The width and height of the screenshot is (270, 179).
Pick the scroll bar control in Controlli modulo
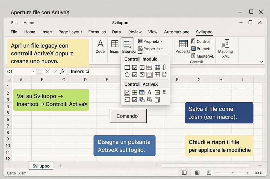click(x=164, y=67)
